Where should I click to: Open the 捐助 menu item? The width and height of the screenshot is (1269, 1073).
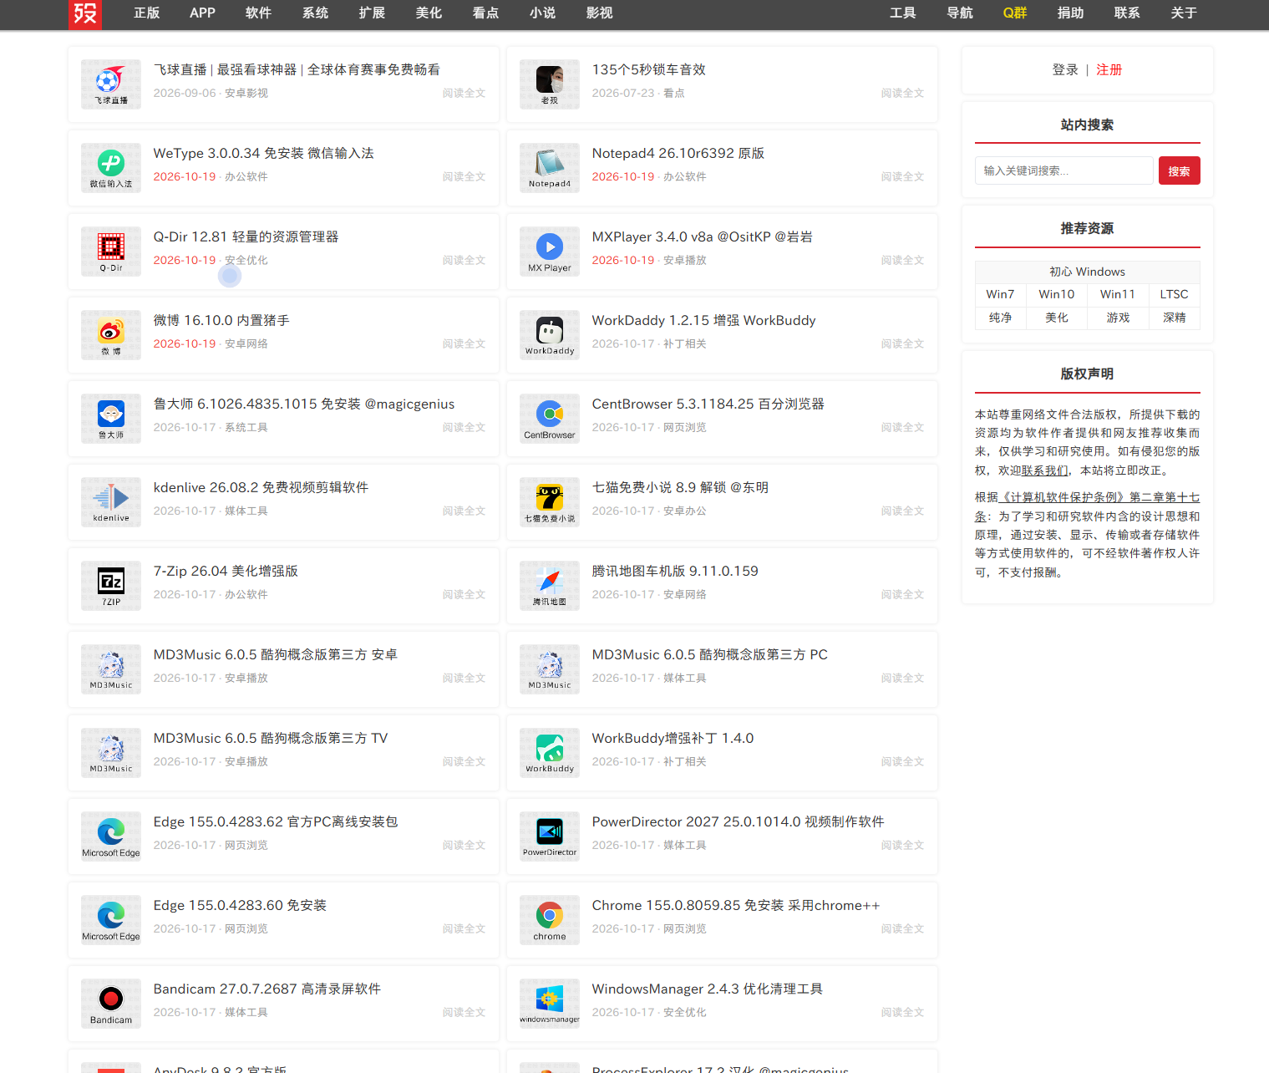click(x=1071, y=13)
